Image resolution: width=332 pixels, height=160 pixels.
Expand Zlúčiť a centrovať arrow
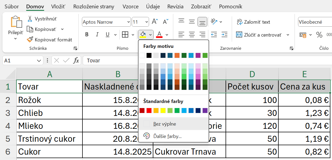[288, 35]
